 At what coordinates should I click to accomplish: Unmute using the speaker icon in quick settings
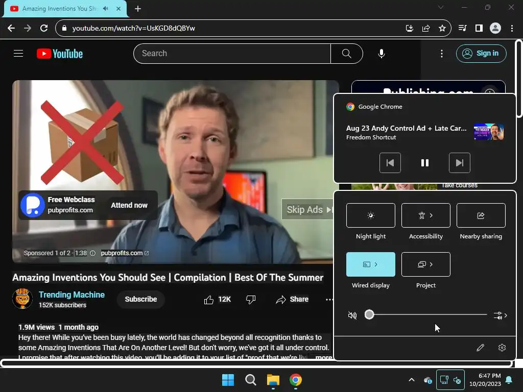coord(352,315)
